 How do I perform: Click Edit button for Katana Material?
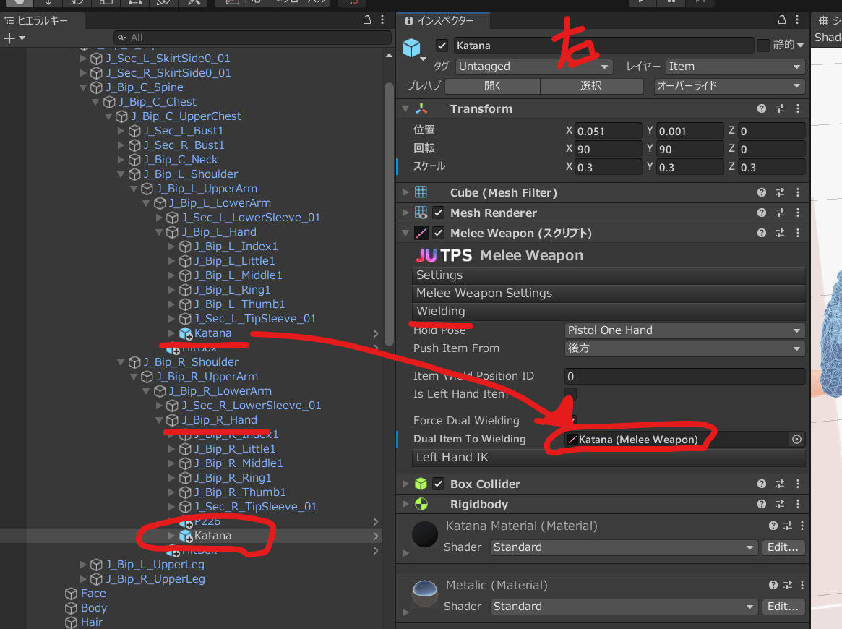(783, 547)
